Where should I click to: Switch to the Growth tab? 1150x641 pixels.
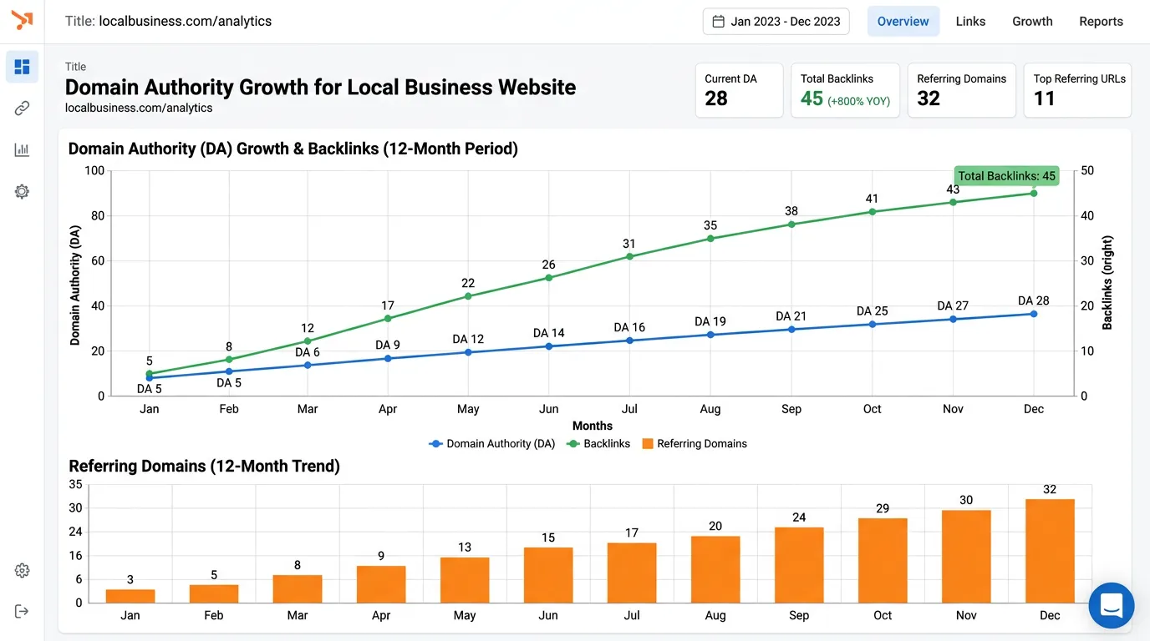1032,22
